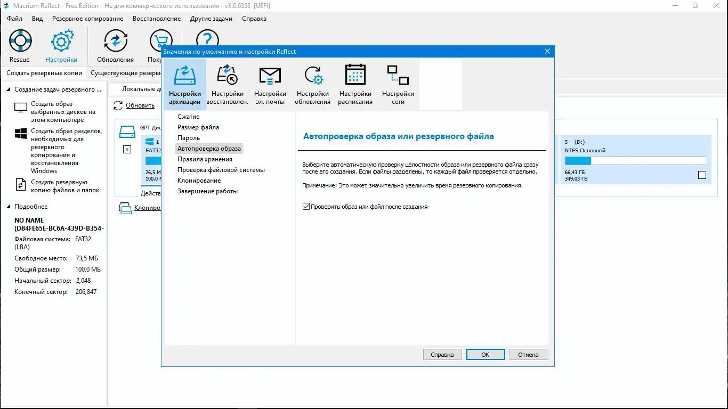Open Настройки сети settings category
This screenshot has height=409, width=728.
(x=398, y=84)
